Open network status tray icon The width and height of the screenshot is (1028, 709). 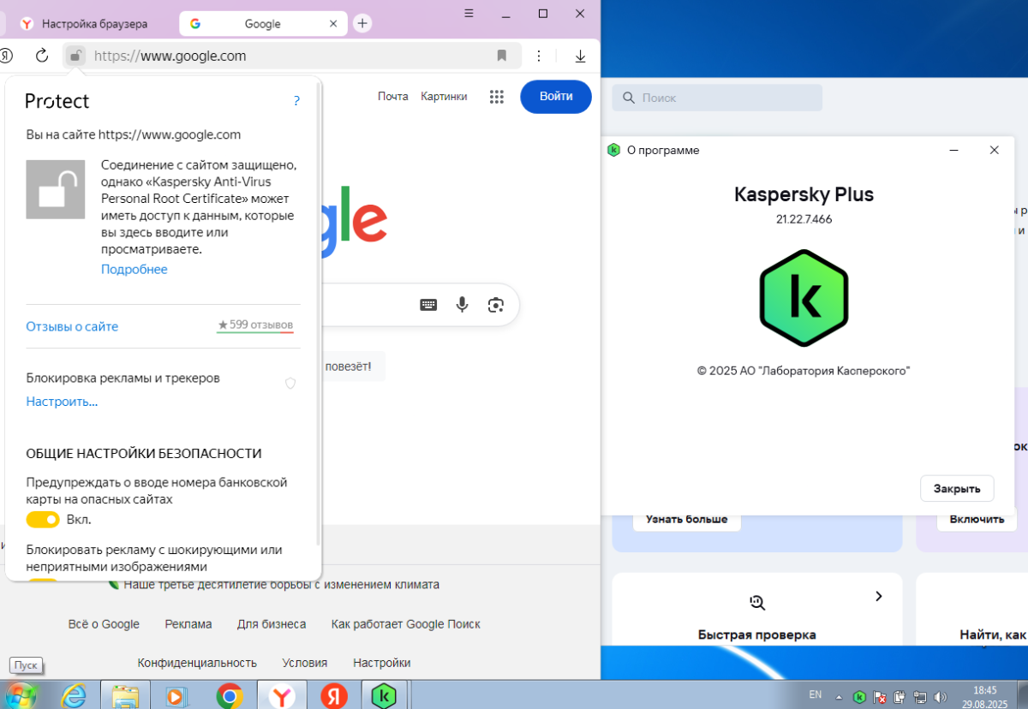coord(920,696)
